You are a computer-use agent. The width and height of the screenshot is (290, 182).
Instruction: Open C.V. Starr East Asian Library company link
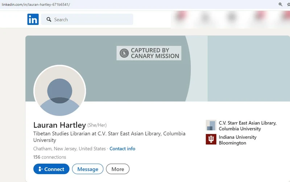248,126
